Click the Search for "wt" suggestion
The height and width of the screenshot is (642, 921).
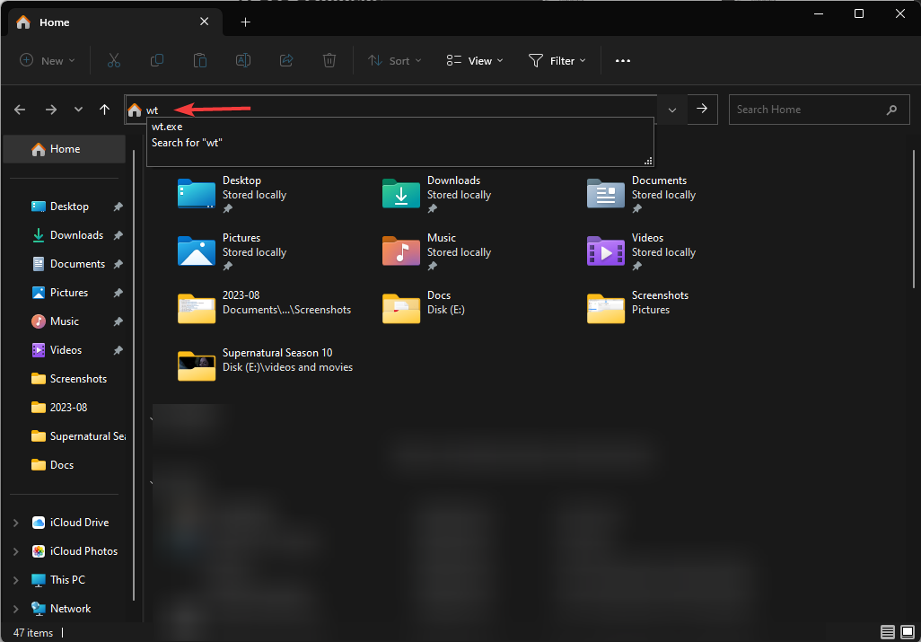pos(187,142)
